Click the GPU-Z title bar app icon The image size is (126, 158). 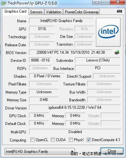(4, 3)
